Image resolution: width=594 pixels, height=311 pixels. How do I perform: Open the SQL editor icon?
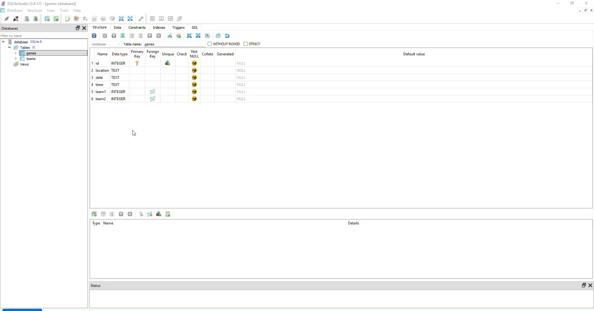[67, 19]
